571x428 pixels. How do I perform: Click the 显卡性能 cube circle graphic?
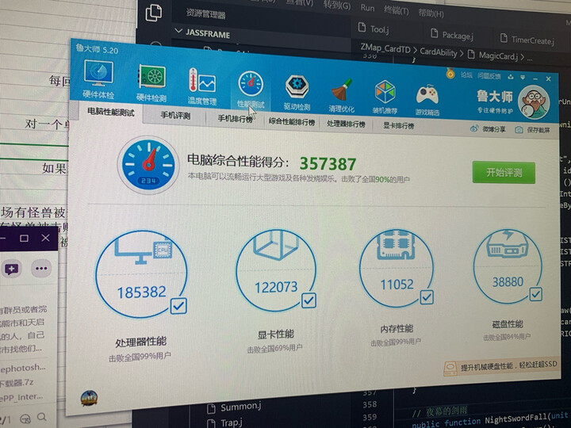[276, 270]
